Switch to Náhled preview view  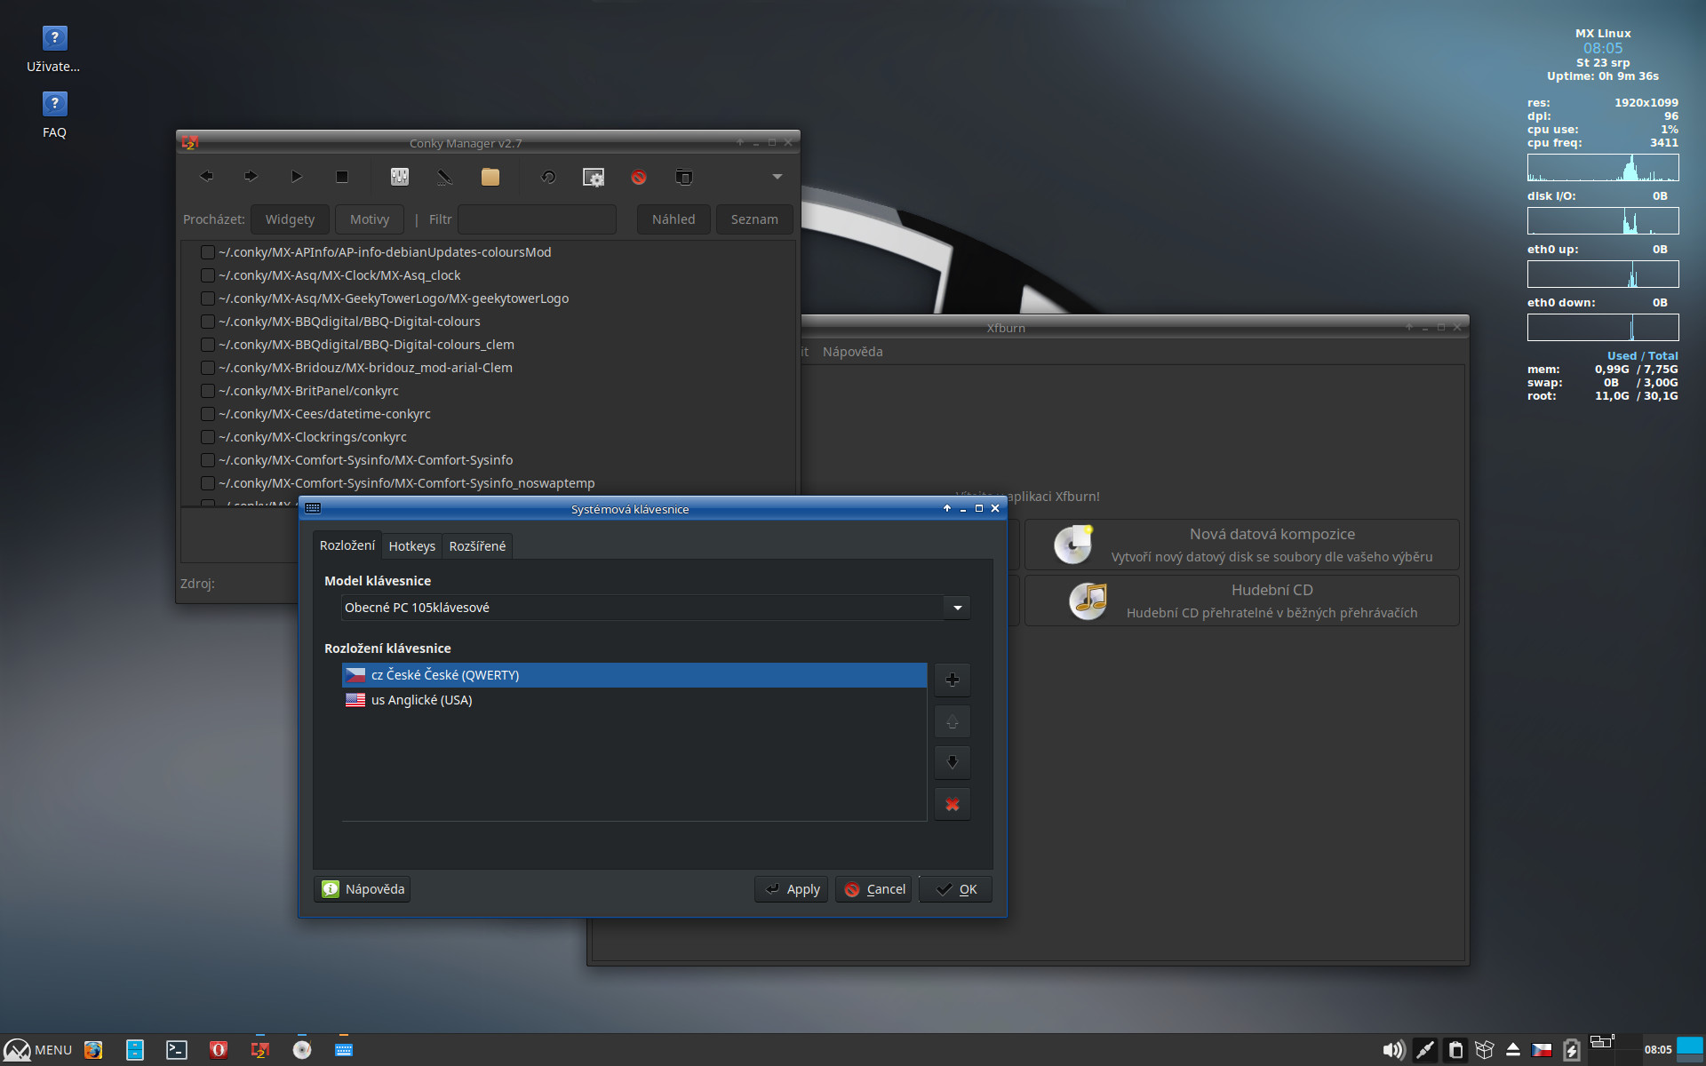point(674,219)
